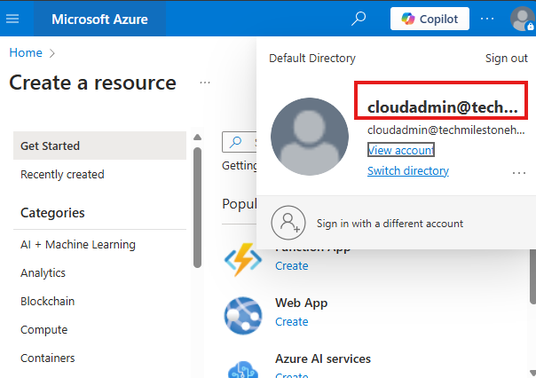Open the header more options ellipsis
Screen dimensions: 536x378
click(x=487, y=19)
